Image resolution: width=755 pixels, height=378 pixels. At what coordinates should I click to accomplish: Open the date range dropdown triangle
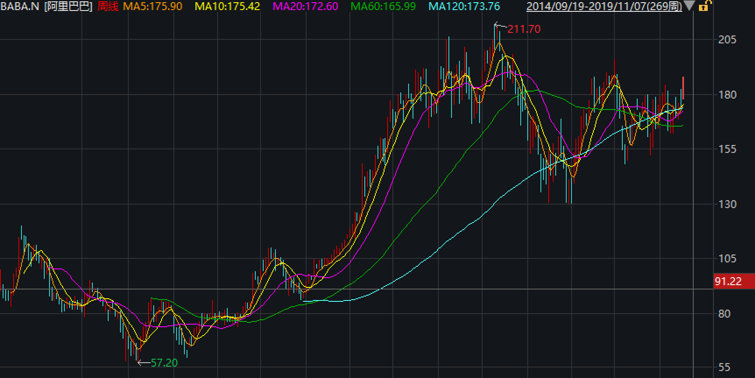[689, 6]
